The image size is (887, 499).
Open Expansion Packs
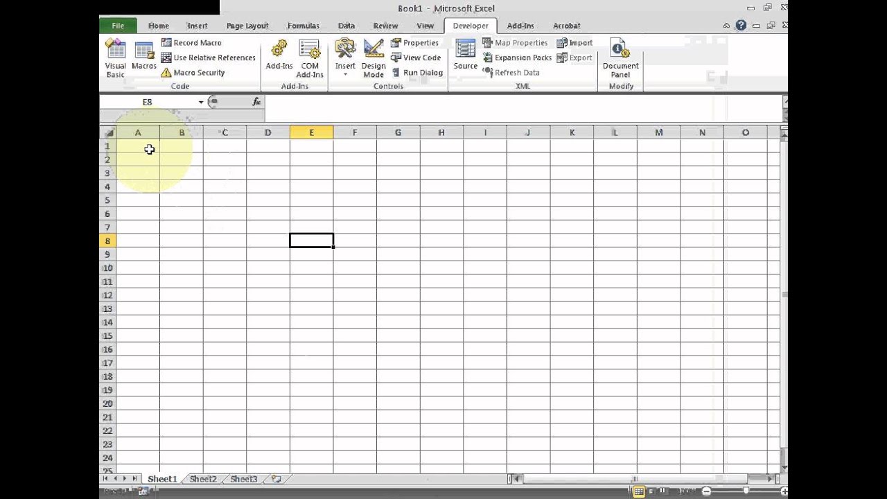pyautogui.click(x=517, y=58)
